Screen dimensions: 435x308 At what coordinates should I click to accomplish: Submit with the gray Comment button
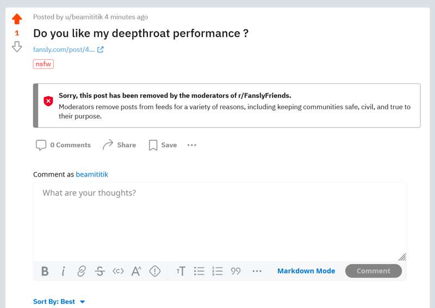374,271
